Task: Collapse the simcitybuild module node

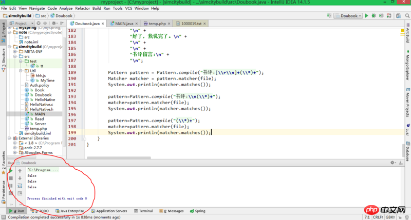Action: coord(10,47)
